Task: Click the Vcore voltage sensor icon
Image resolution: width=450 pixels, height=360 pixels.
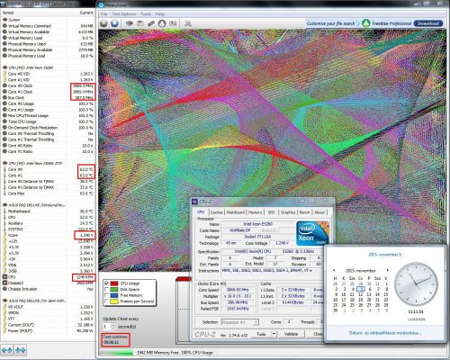Action: pyautogui.click(x=4, y=235)
